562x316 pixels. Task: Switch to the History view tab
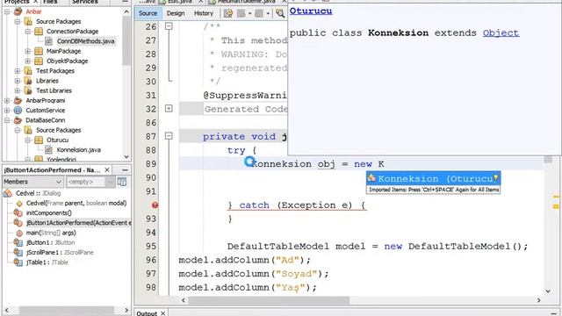point(204,13)
